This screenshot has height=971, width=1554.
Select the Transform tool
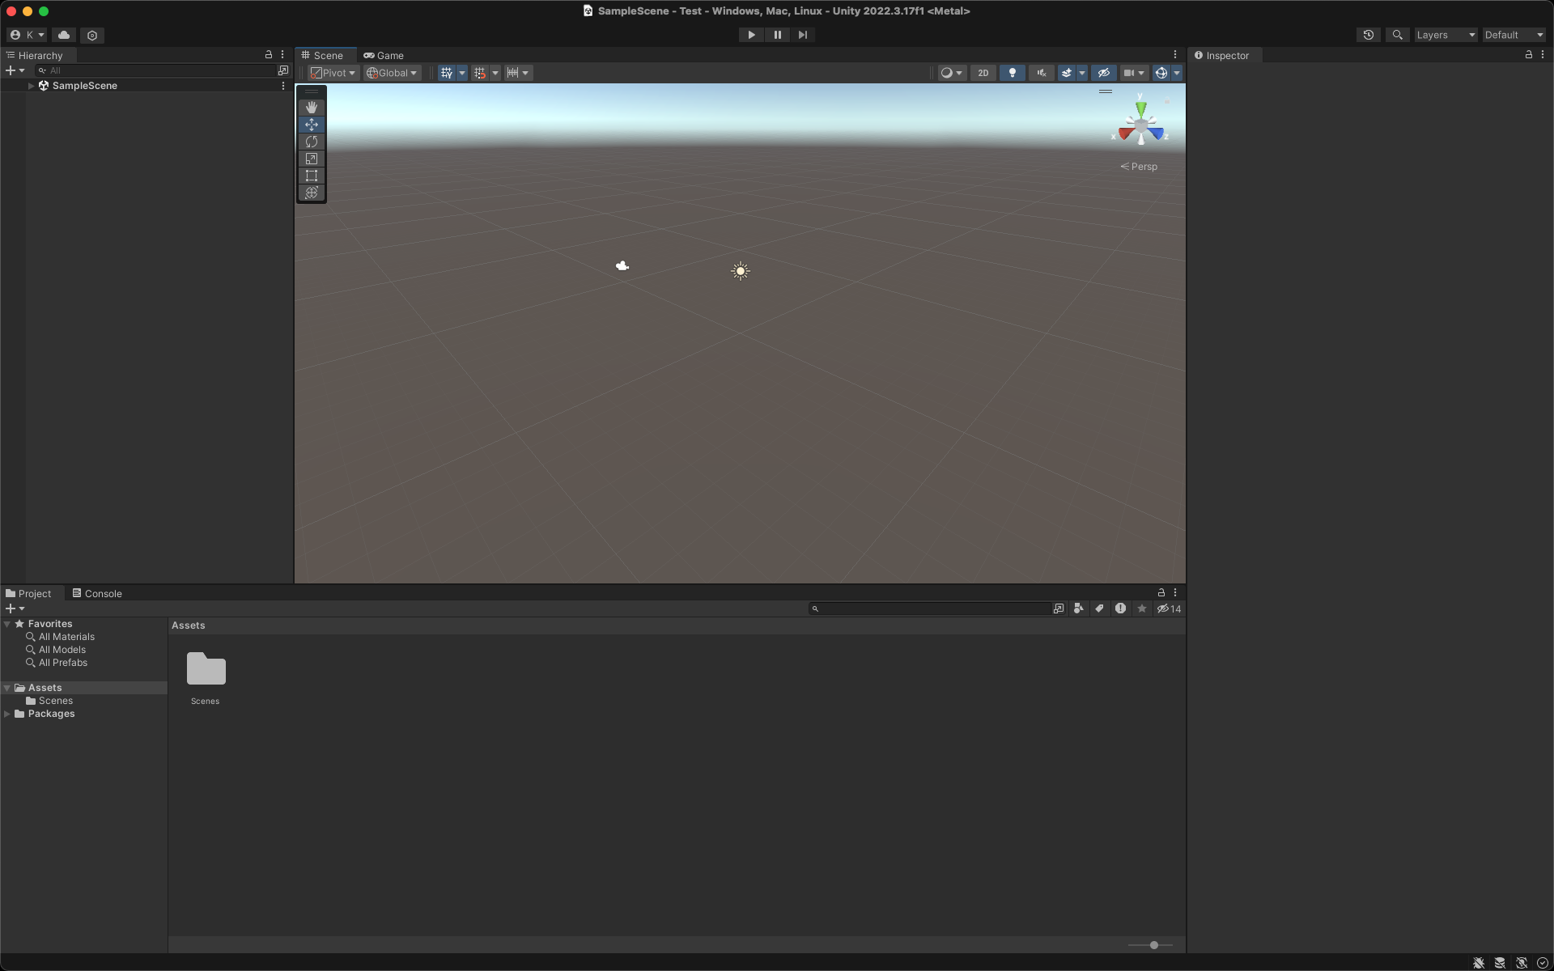[x=312, y=193]
